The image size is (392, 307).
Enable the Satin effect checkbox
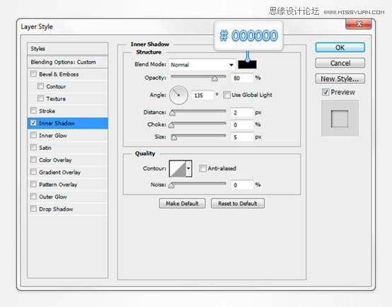click(x=33, y=148)
